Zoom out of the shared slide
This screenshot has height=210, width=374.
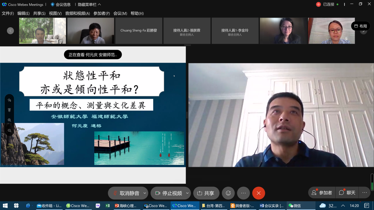pos(9,130)
